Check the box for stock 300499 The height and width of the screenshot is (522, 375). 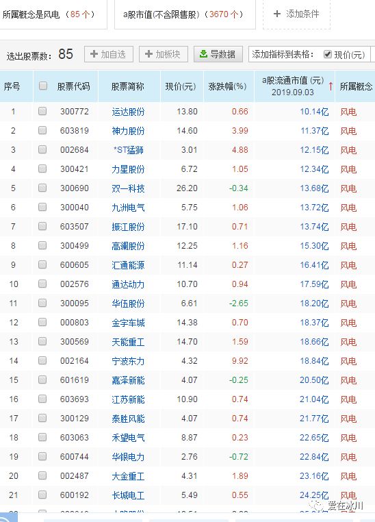pyautogui.click(x=42, y=245)
